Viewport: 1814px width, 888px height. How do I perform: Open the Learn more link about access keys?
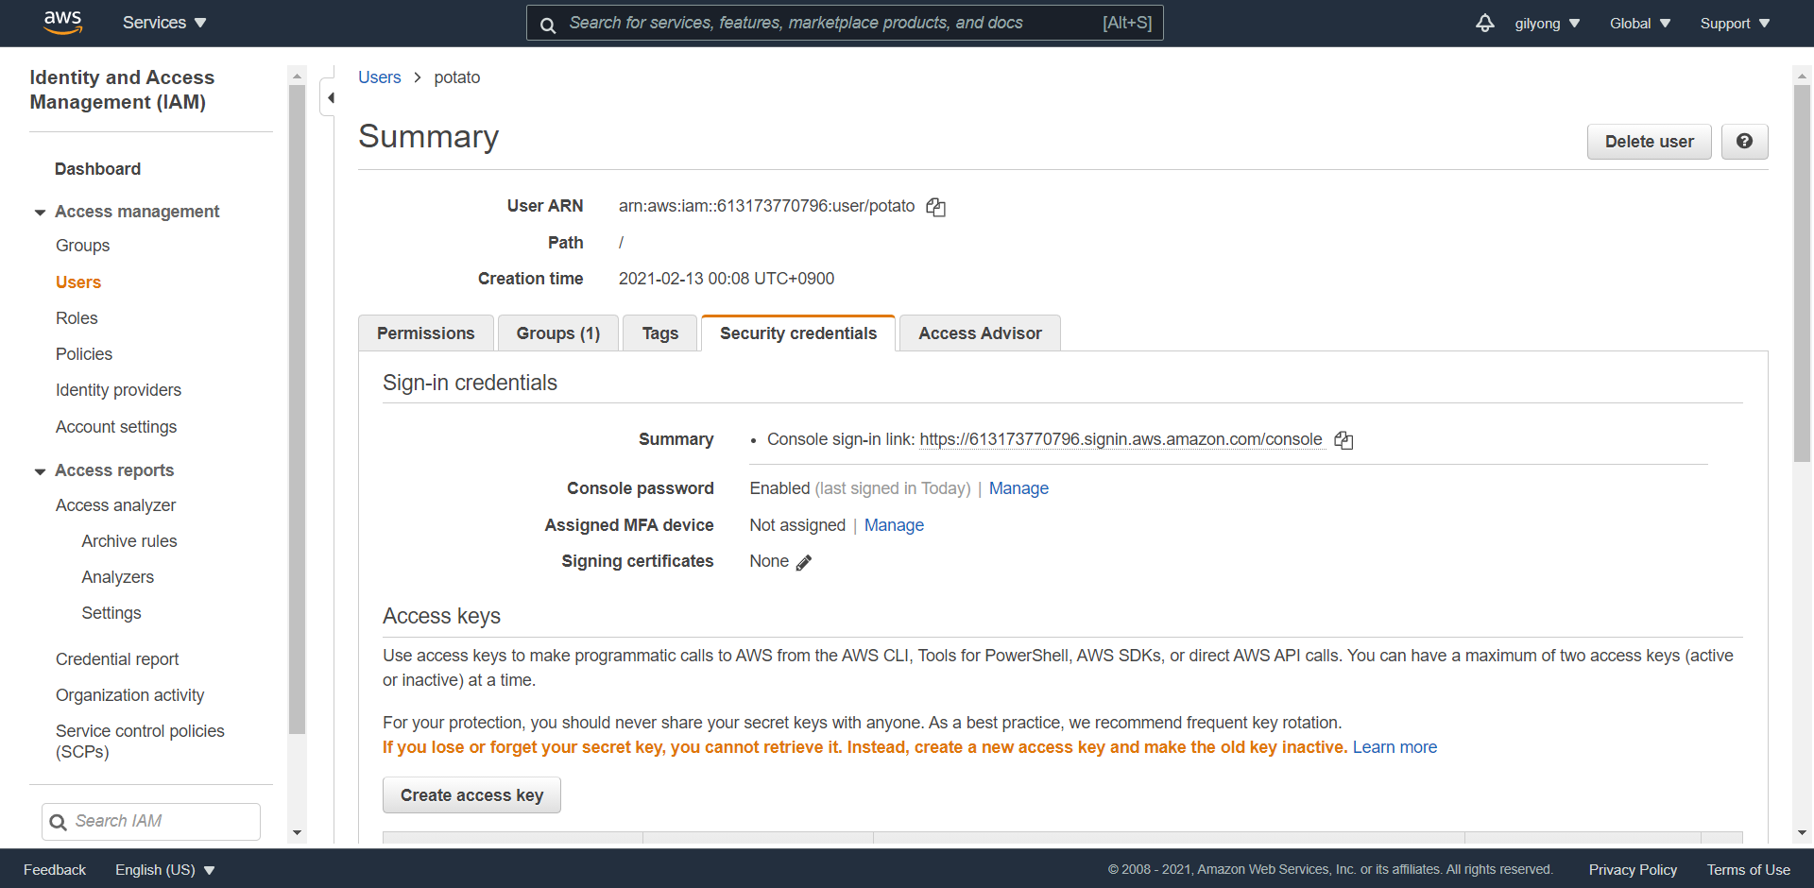tap(1395, 747)
